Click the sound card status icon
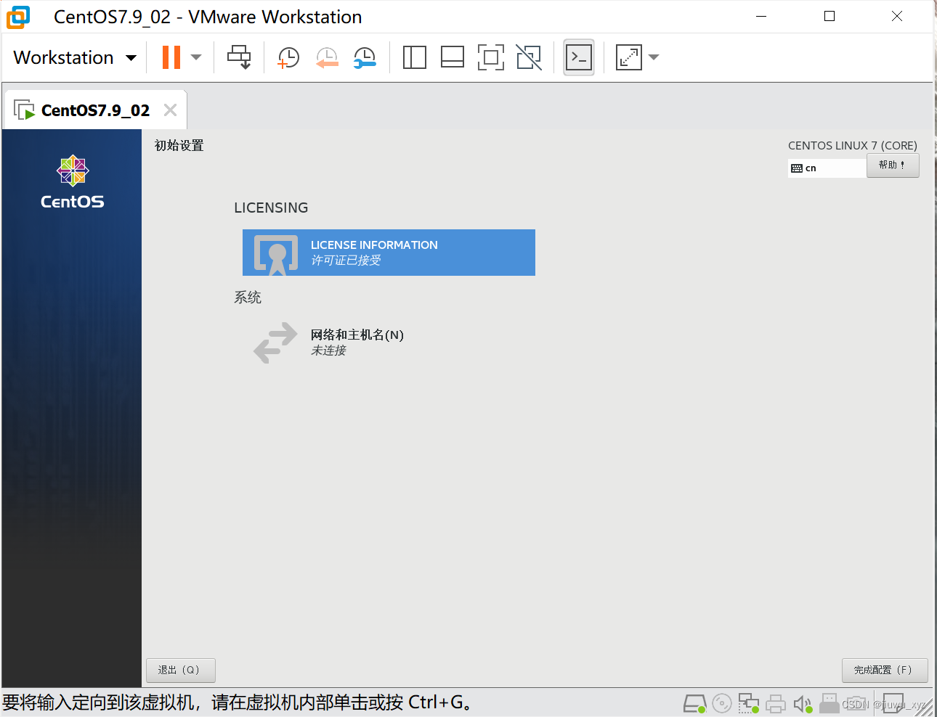Viewport: 937px width, 717px height. pos(803,703)
